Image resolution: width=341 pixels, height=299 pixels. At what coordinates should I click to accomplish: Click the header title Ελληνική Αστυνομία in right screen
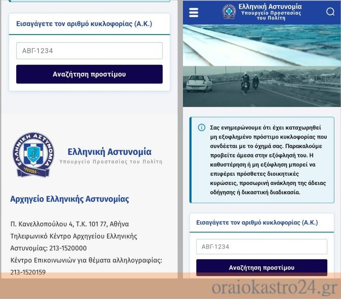point(270,7)
